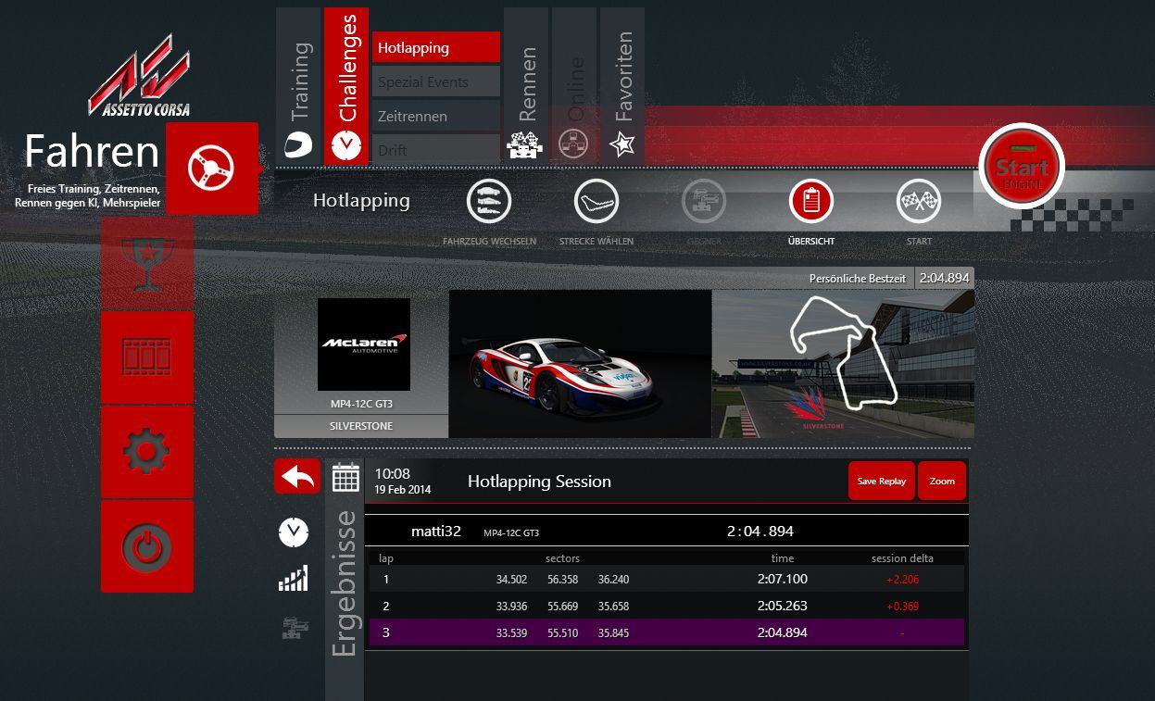Click the network icon under Online
1155x701 pixels.
point(574,144)
